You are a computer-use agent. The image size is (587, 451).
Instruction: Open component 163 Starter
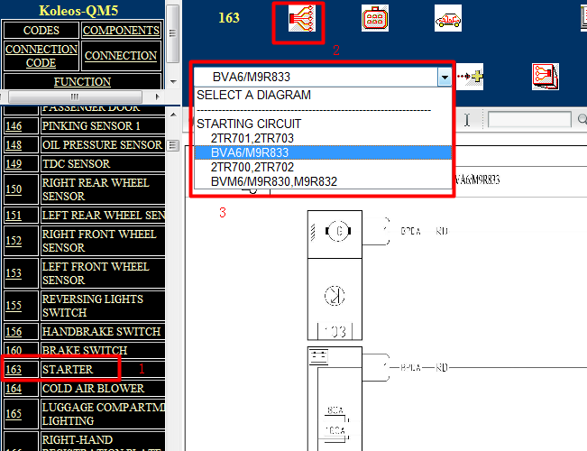pyautogui.click(x=14, y=370)
